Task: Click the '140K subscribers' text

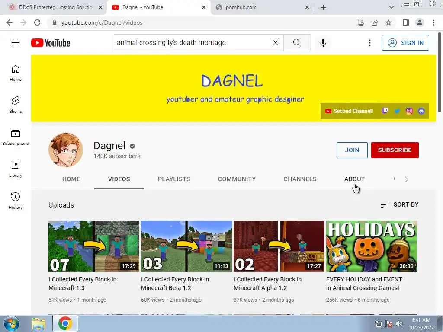Action: pos(117,156)
